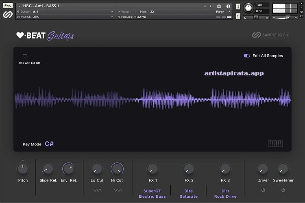Click the Sample Logic brand logo
The width and height of the screenshot is (305, 203).
click(x=270, y=35)
